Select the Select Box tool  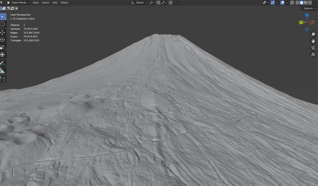coord(3,17)
